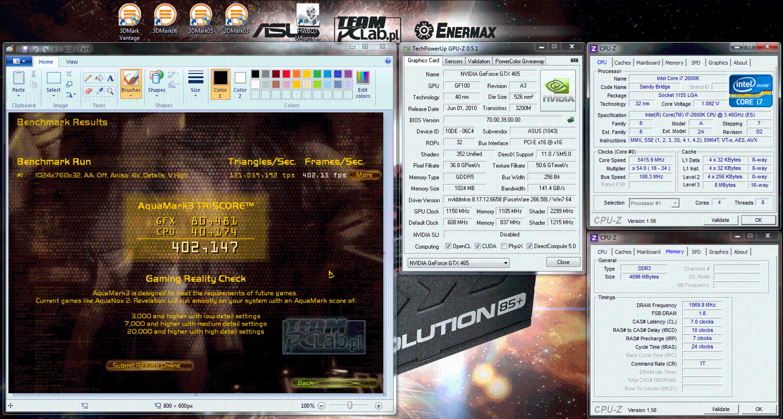Click the Intel Core i7 logo in CPU-Z
The height and width of the screenshot is (419, 783).
coord(751,91)
